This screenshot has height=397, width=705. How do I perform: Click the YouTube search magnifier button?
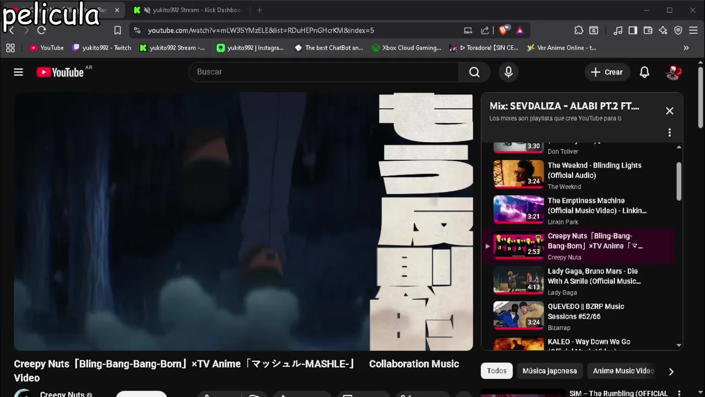[x=474, y=72]
